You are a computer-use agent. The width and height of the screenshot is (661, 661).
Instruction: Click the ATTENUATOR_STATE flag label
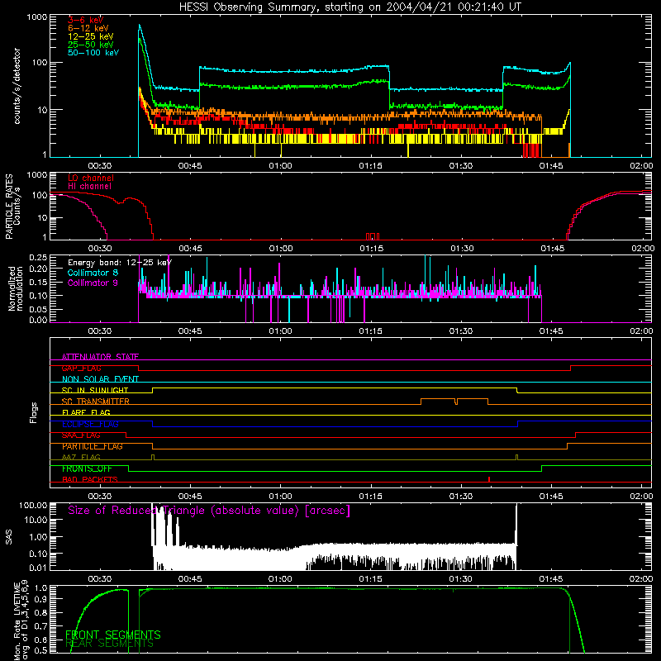point(100,357)
